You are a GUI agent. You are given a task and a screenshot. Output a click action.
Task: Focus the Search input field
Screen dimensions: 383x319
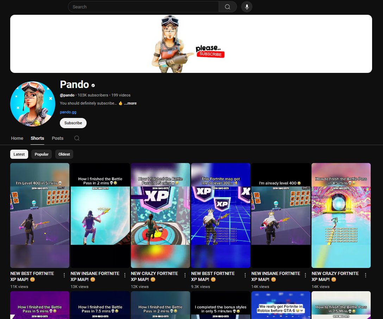point(143,7)
